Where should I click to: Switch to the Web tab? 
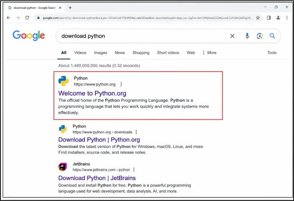191,53
